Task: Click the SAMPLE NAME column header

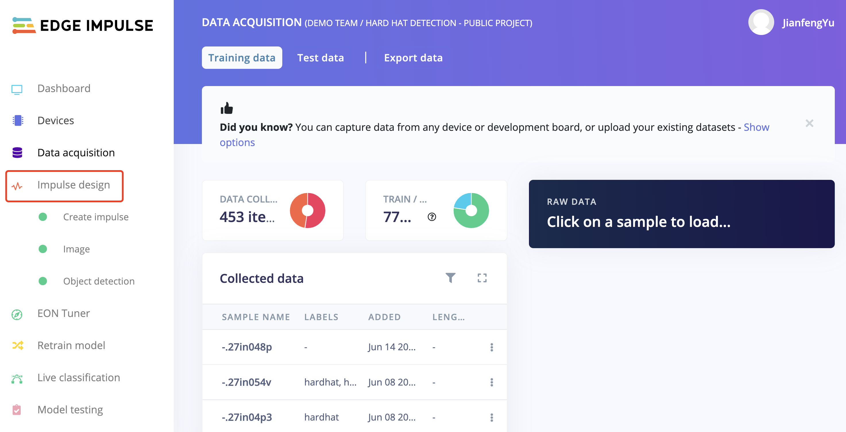Action: [256, 317]
